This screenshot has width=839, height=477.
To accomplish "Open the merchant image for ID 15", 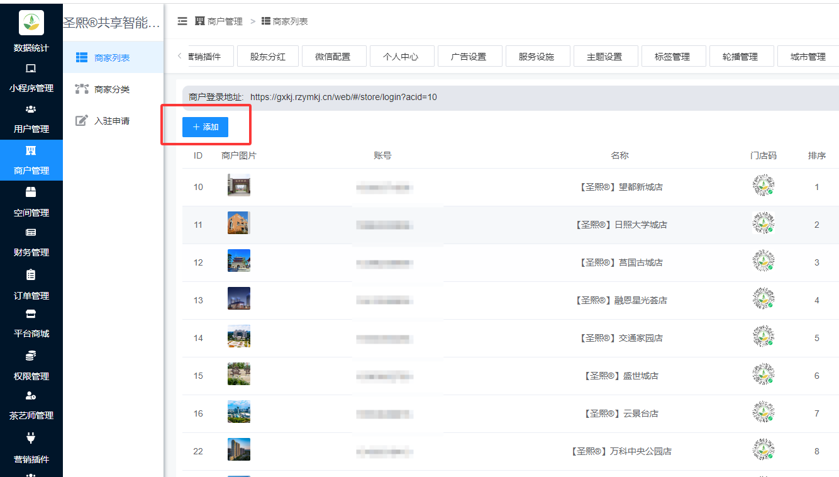I will tap(239, 374).
